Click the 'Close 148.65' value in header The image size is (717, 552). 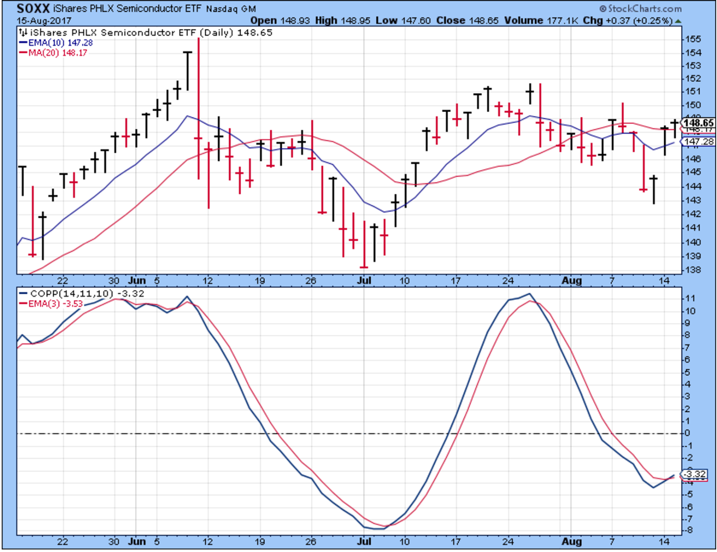point(467,21)
